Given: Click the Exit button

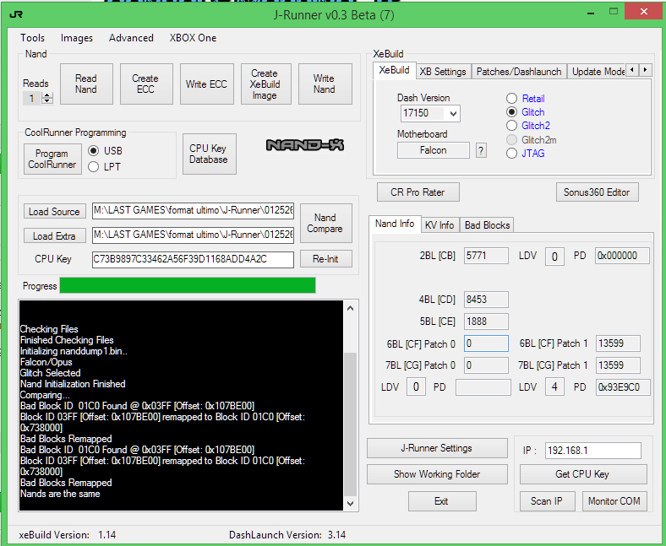Looking at the screenshot, I should tap(442, 501).
